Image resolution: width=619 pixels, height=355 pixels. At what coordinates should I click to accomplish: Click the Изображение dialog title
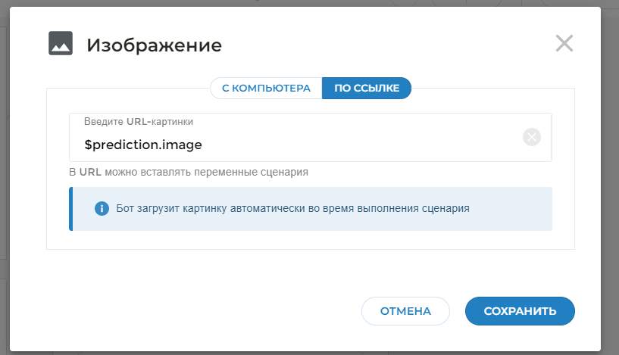coord(154,45)
